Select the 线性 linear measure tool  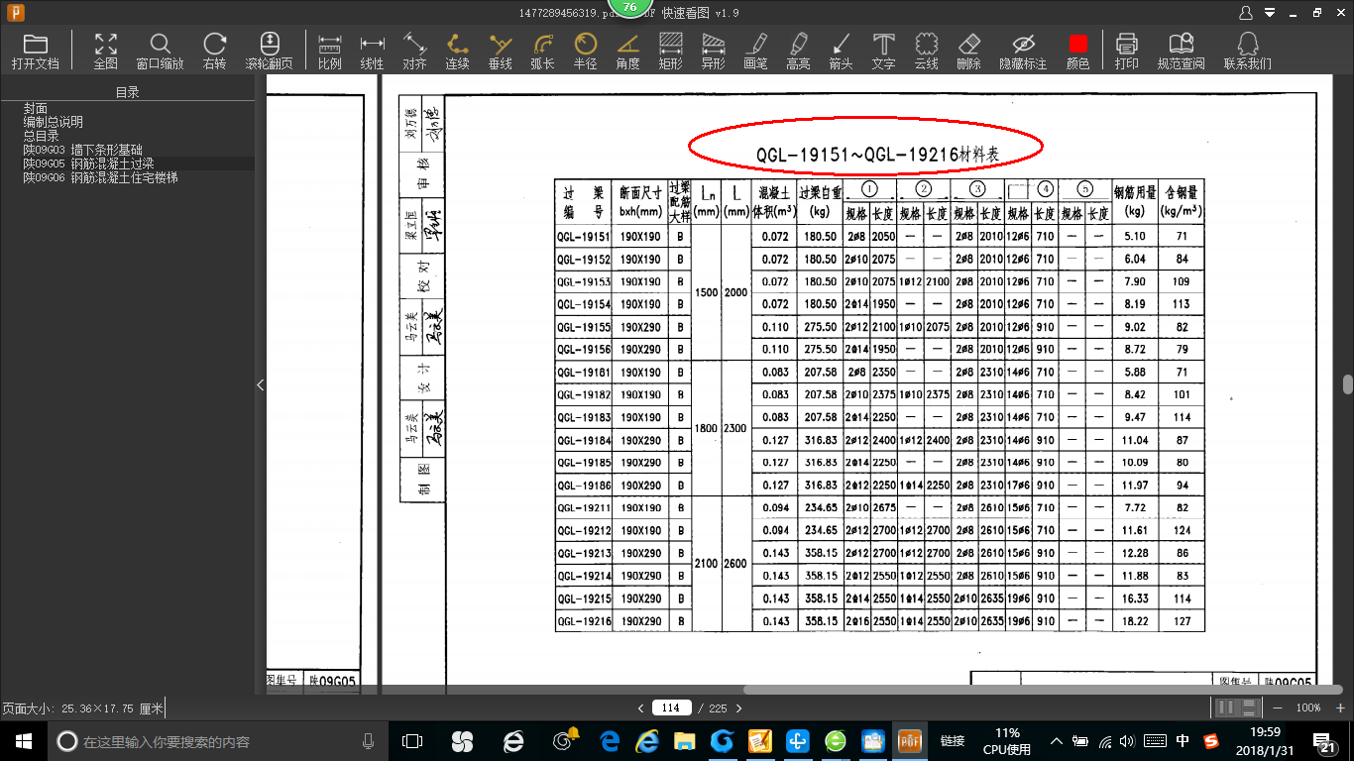372,52
